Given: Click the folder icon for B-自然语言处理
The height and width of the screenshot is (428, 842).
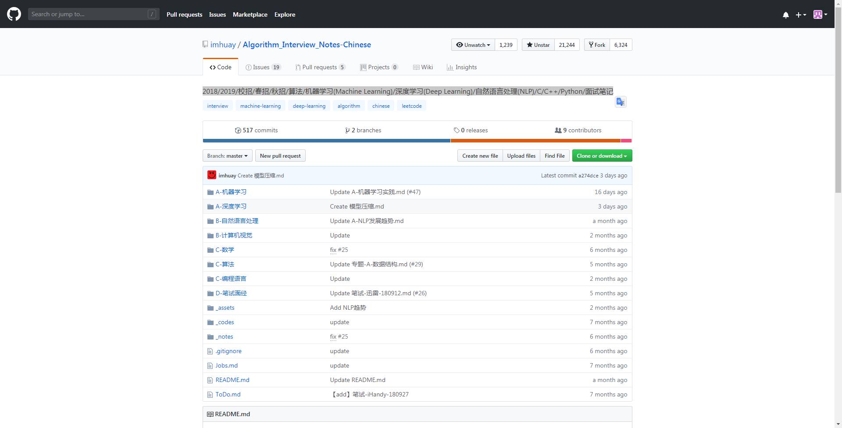Looking at the screenshot, I should (x=210, y=221).
